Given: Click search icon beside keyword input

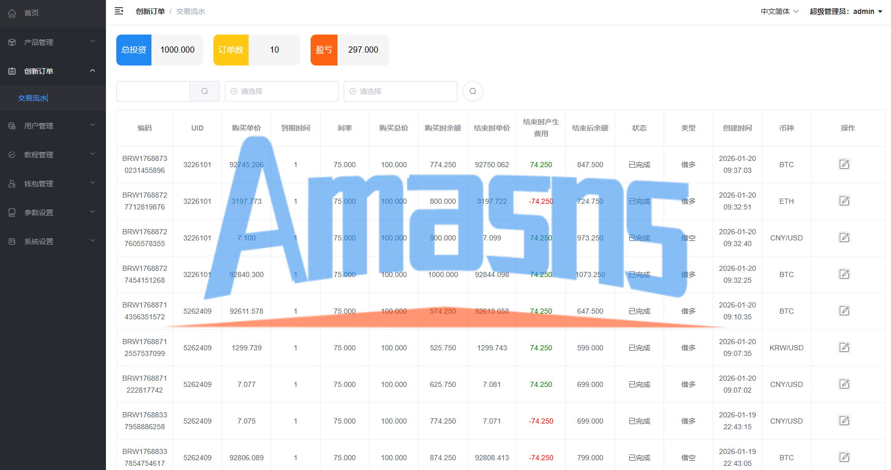Looking at the screenshot, I should (205, 91).
